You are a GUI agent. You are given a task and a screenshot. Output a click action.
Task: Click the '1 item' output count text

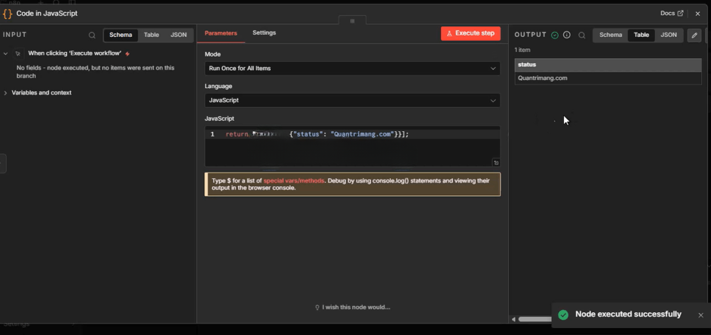point(522,50)
